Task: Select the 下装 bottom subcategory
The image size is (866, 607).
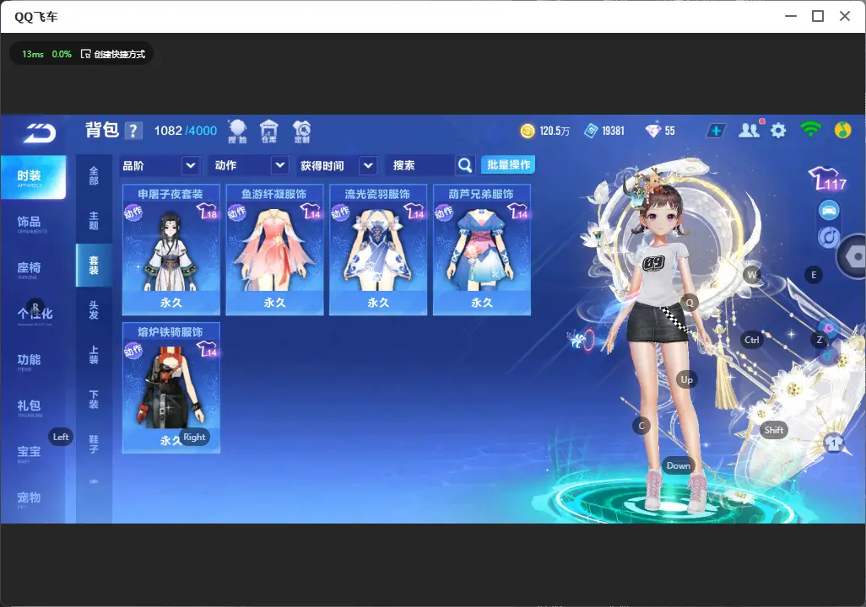Action: (x=94, y=400)
